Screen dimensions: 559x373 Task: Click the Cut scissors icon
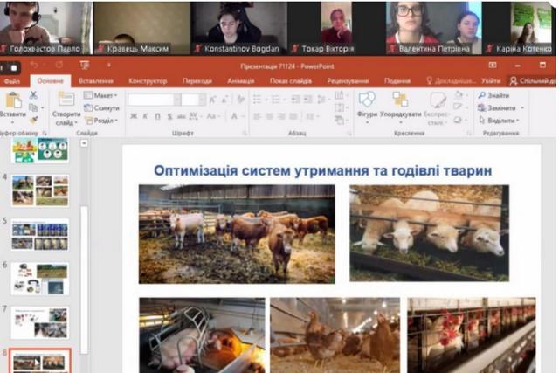(33, 95)
